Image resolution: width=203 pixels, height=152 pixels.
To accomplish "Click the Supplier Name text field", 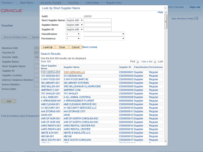I will coord(98,25).
